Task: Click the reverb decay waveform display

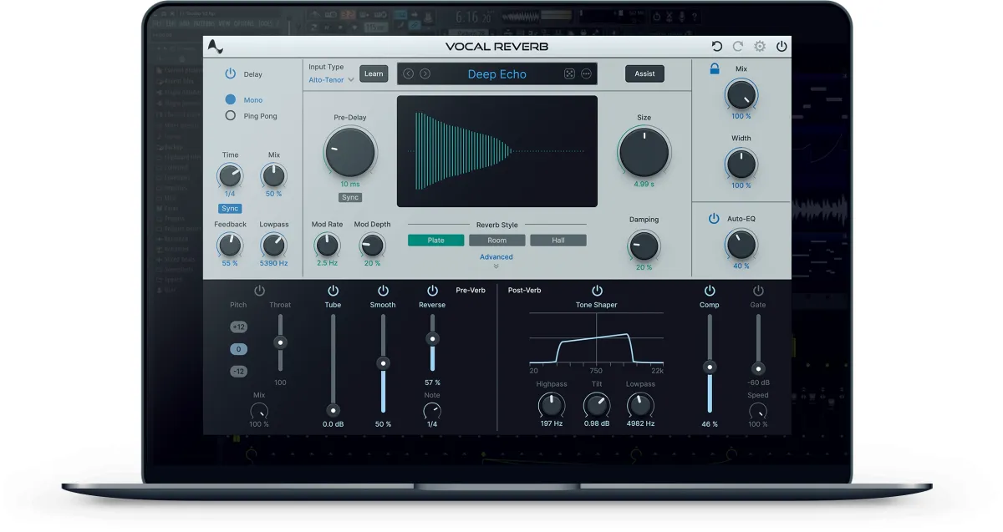Action: pos(497,151)
